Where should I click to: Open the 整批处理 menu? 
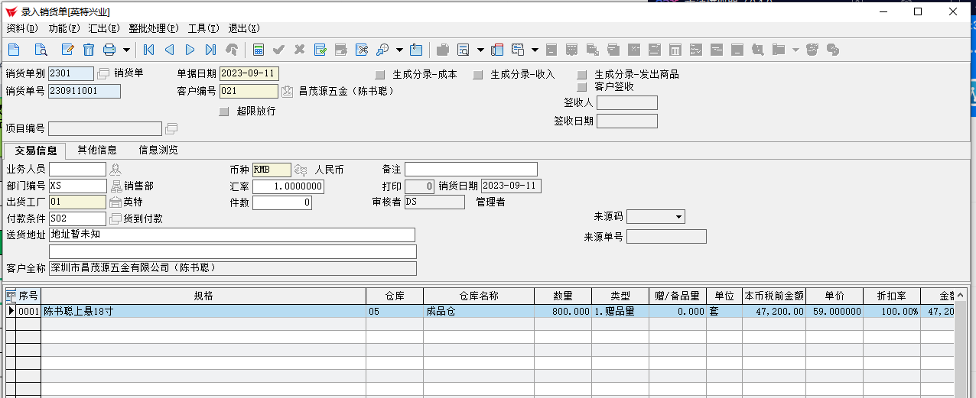[153, 28]
